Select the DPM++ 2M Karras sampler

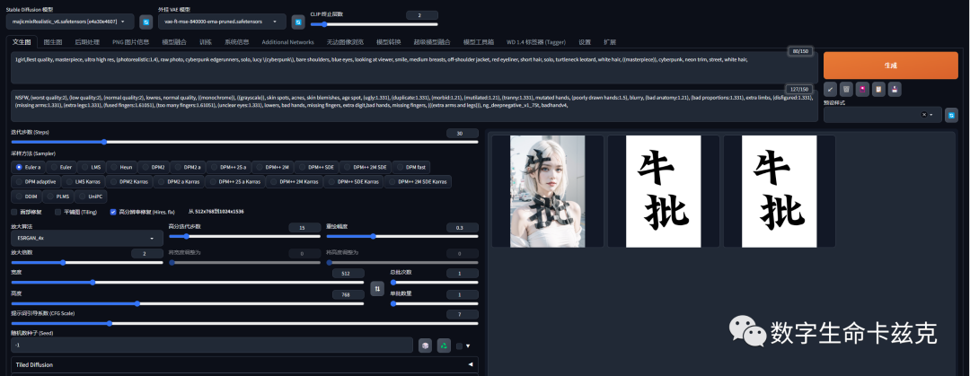[x=295, y=182]
